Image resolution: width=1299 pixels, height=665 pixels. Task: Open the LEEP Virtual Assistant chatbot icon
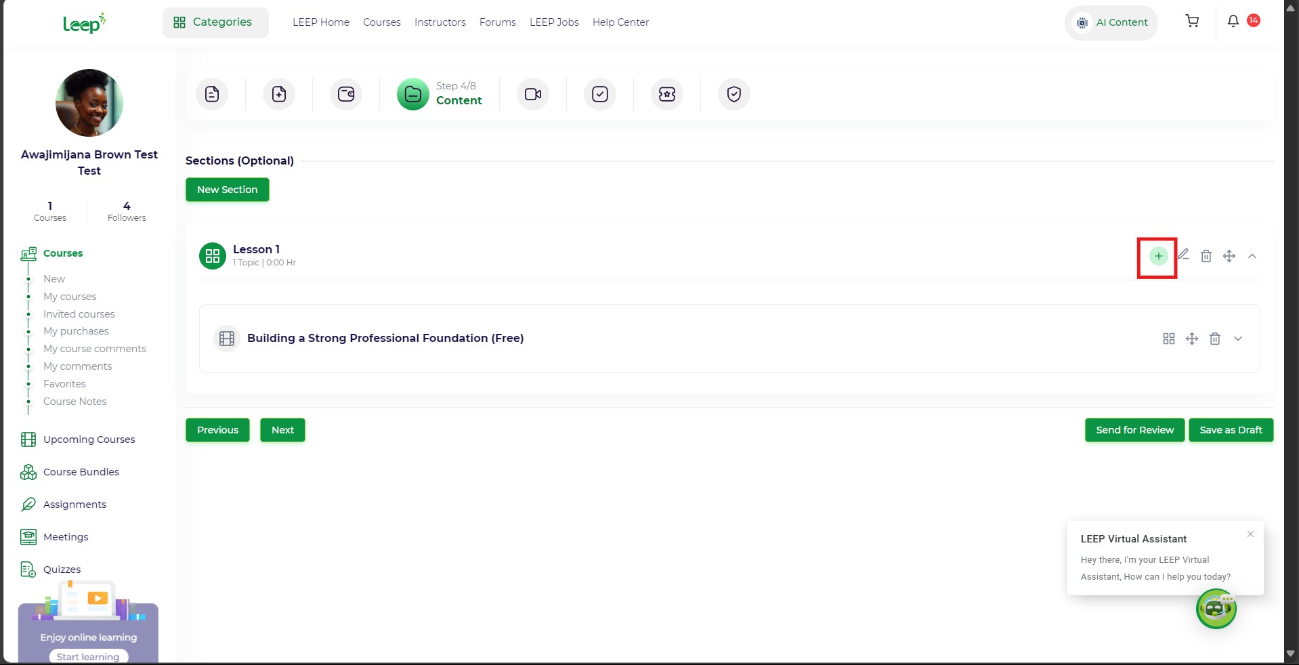click(x=1216, y=609)
